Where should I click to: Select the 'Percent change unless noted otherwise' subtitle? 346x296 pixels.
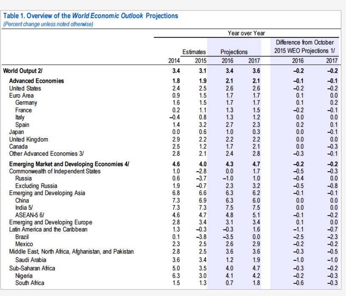coord(48,24)
